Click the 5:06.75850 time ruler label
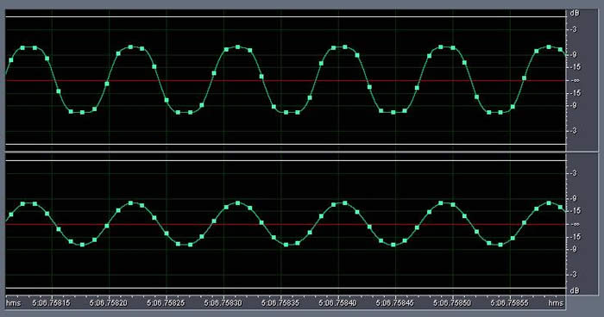Viewport: 604px width, 317px height. [x=452, y=303]
